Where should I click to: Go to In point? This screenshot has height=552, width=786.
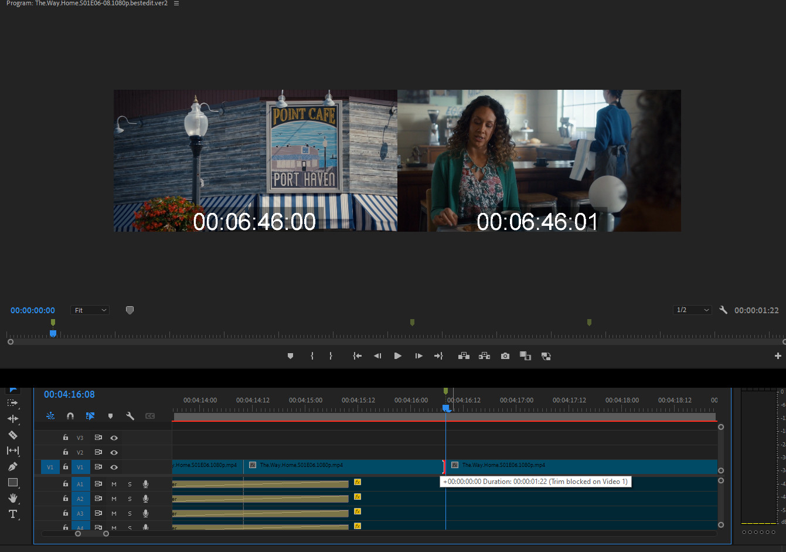357,356
